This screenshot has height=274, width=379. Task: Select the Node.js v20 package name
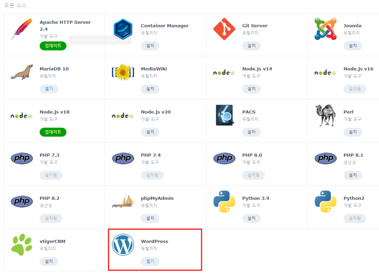point(156,112)
